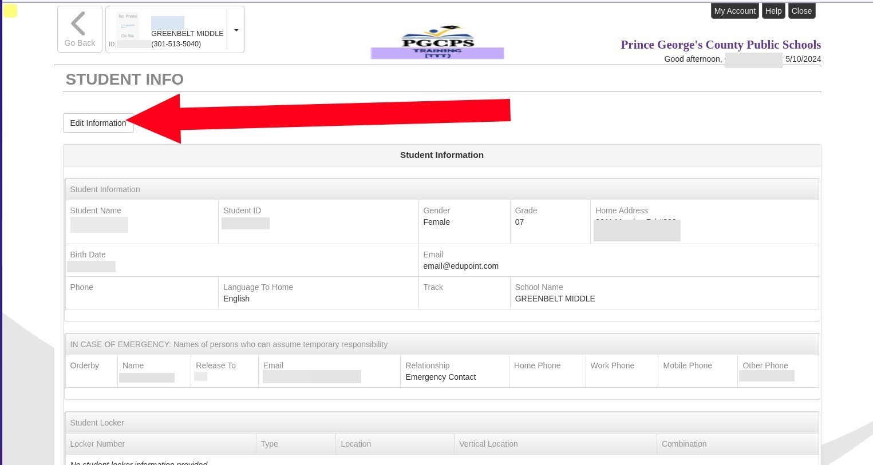The height and width of the screenshot is (465, 873).
Task: Click the Locker Number column header
Action: pos(97,444)
